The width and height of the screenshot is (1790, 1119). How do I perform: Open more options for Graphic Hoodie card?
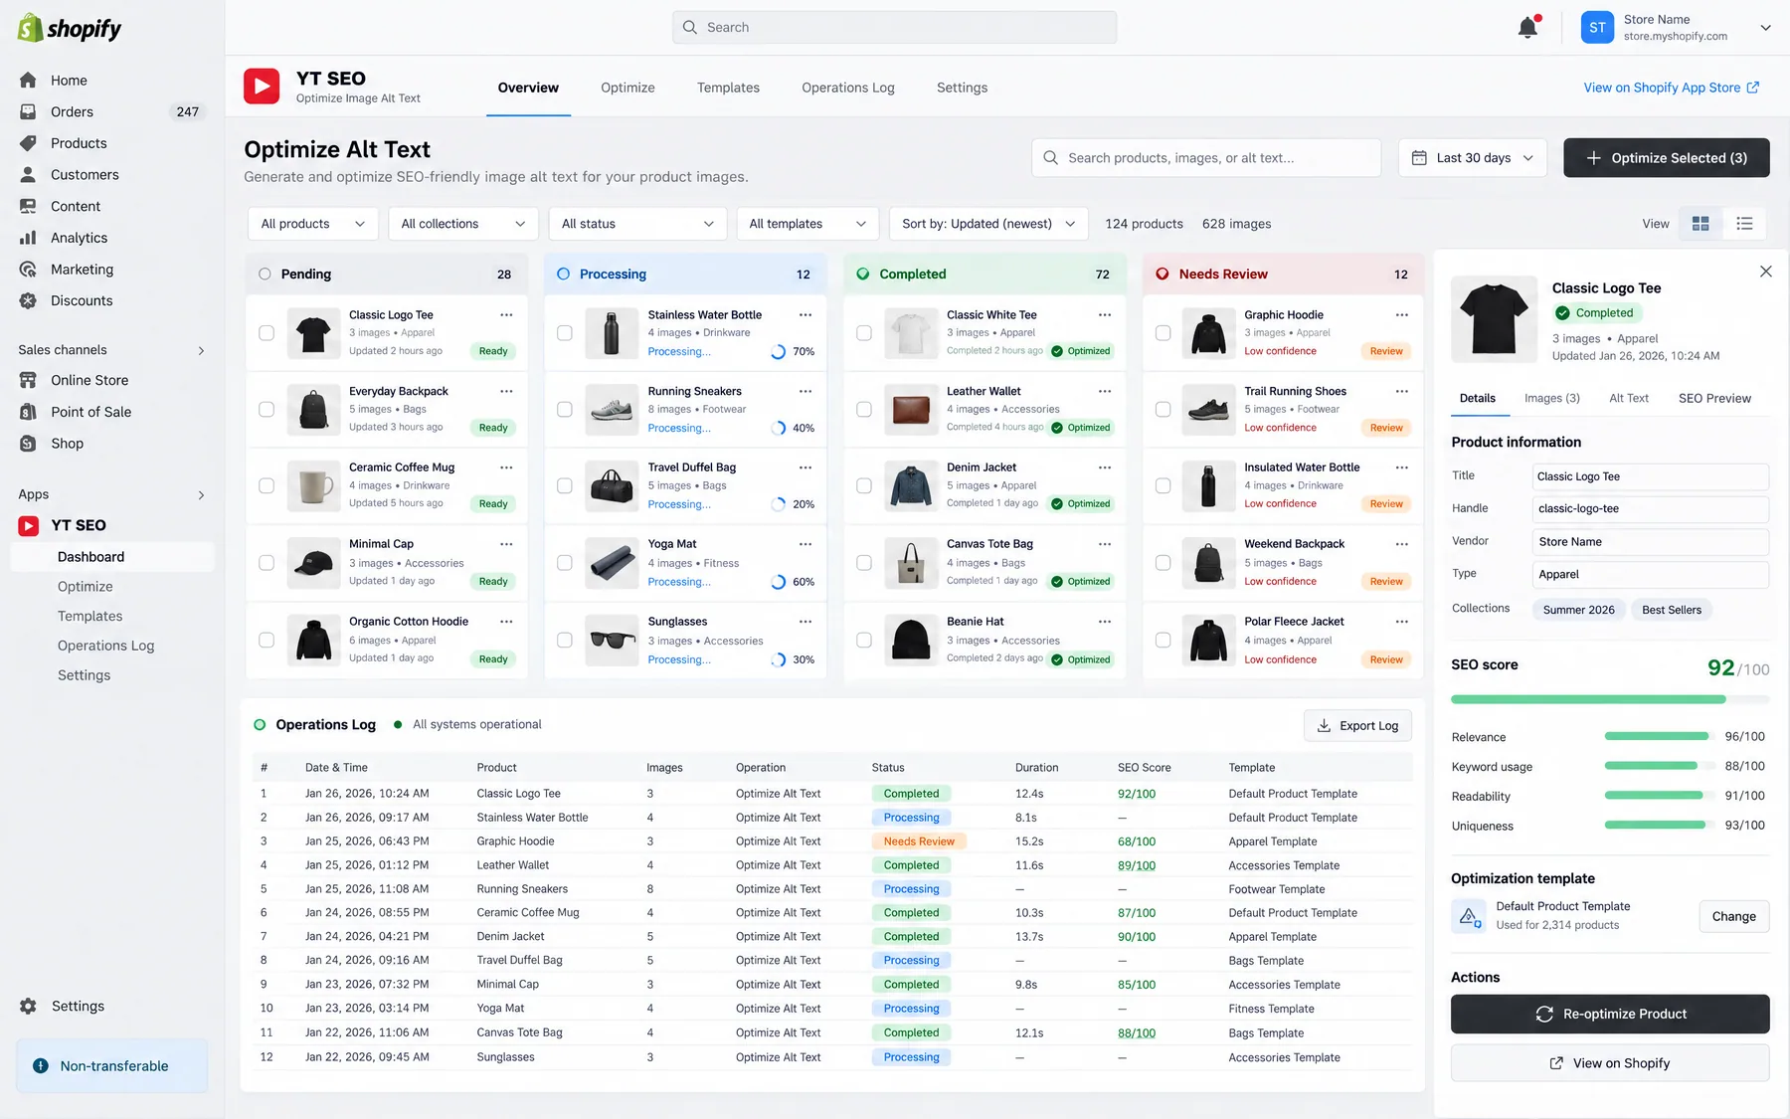(x=1402, y=315)
